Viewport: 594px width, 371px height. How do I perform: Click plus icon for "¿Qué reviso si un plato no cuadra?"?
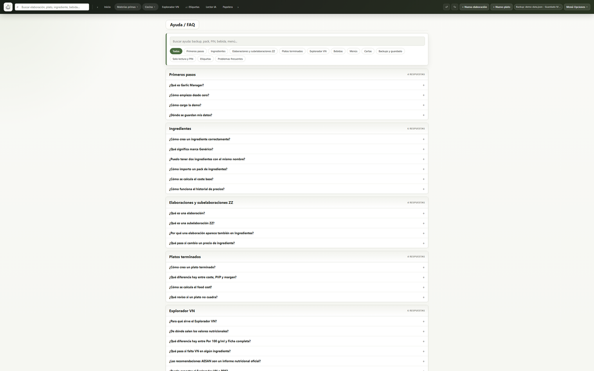pyautogui.click(x=423, y=297)
